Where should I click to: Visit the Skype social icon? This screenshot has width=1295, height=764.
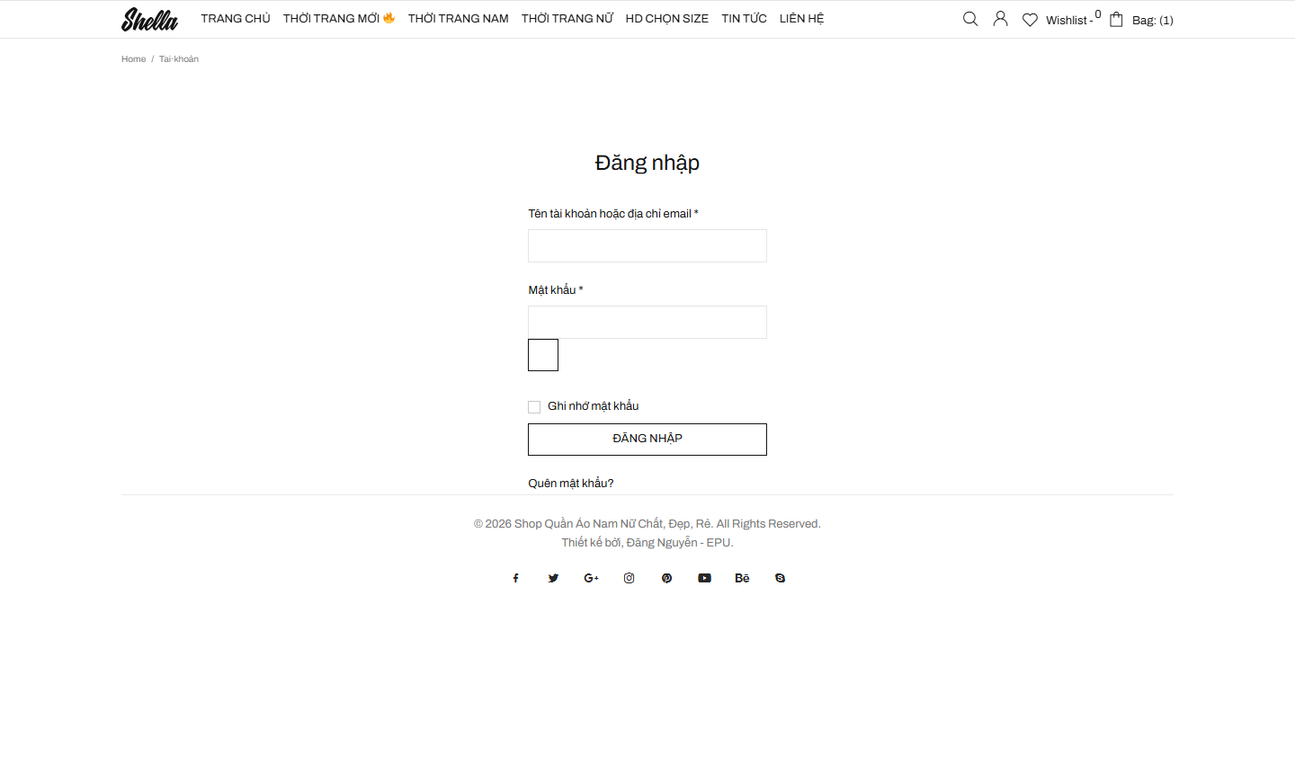click(780, 578)
